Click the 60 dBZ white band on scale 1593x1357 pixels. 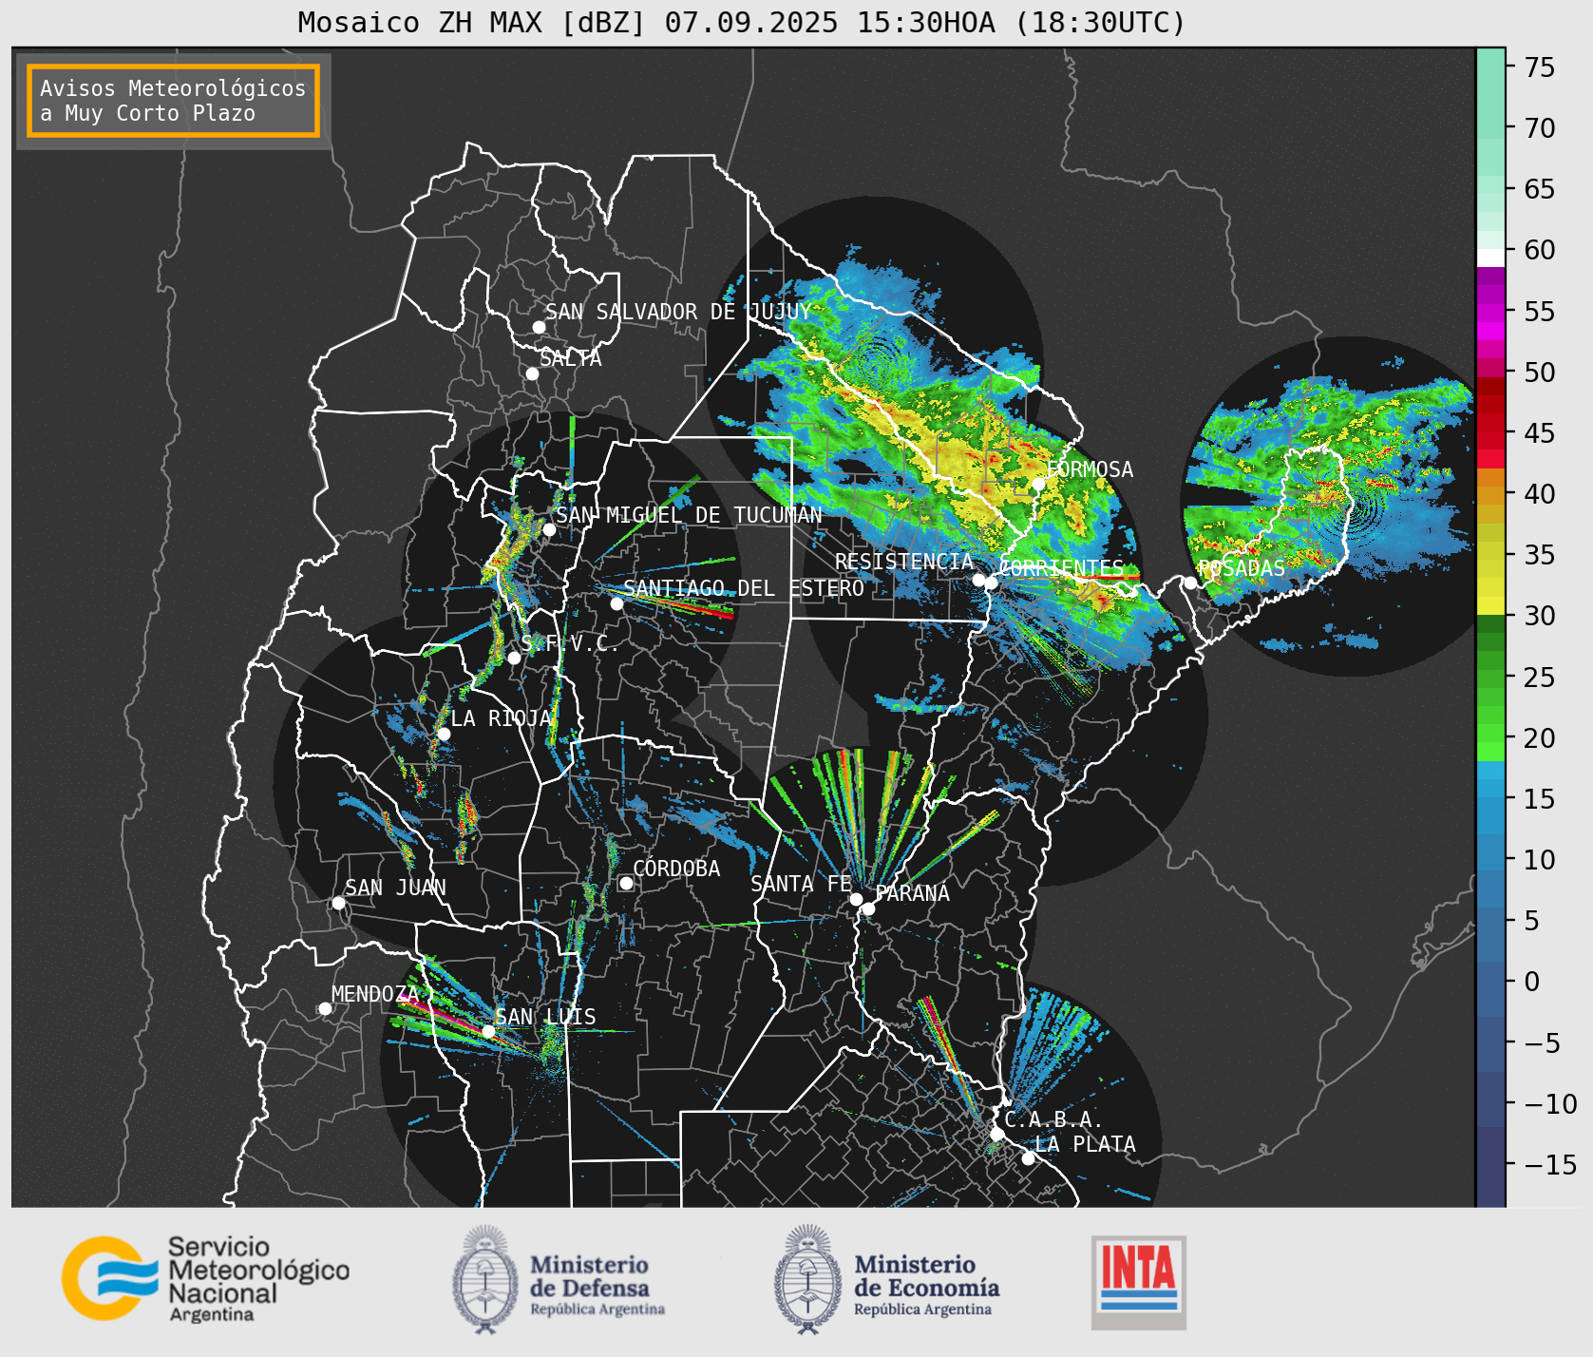(1490, 257)
